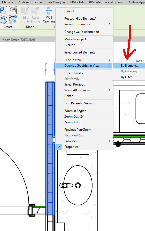Click the sink faucet symbol

[x=66, y=185]
